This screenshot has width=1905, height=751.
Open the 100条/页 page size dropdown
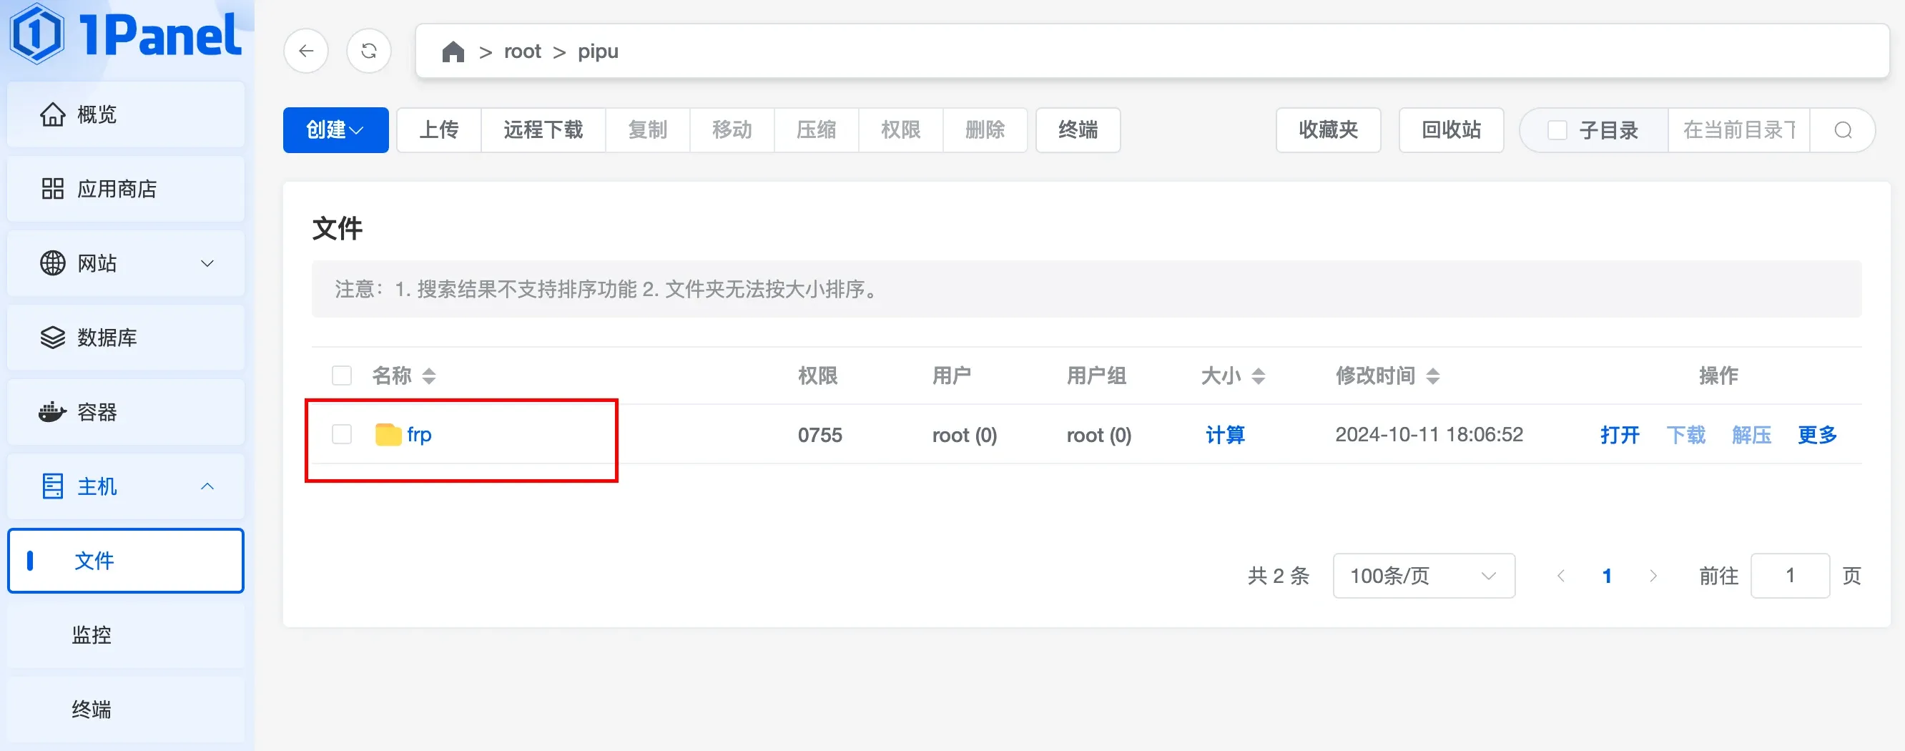pyautogui.click(x=1424, y=576)
